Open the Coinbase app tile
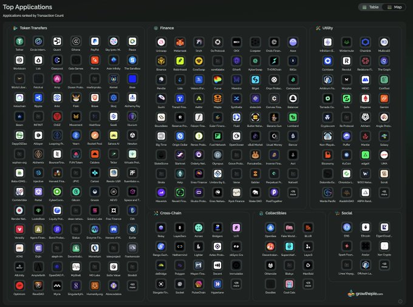The width and height of the screenshot is (413, 307). [327, 61]
